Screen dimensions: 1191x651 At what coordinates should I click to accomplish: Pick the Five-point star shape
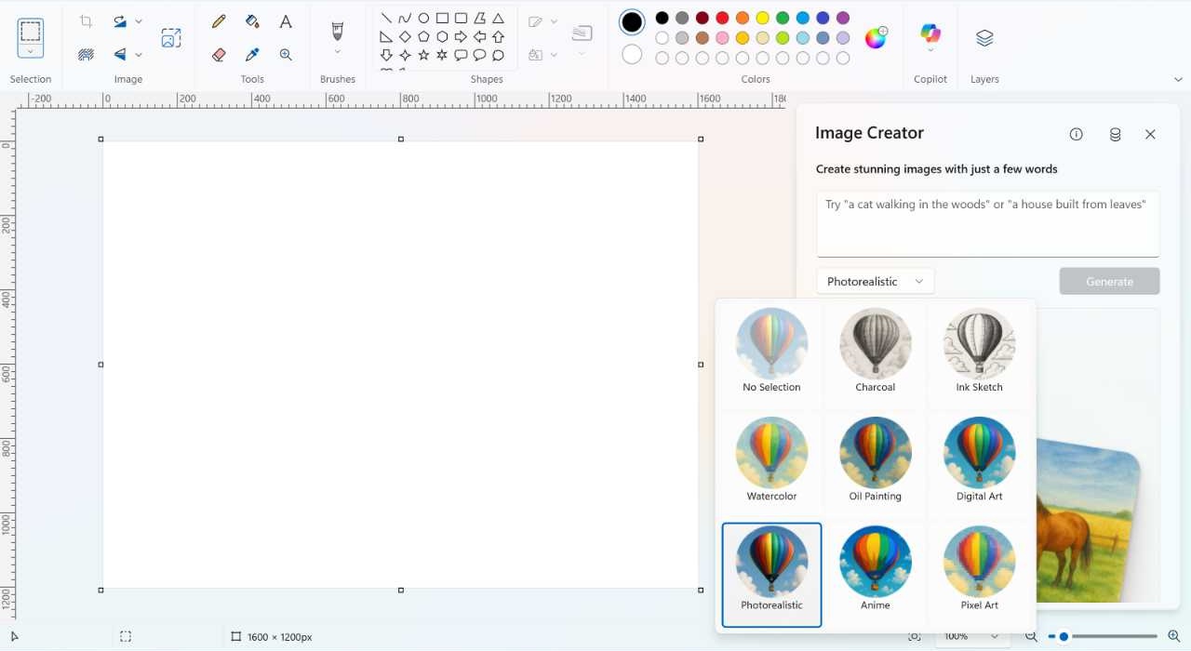point(423,55)
